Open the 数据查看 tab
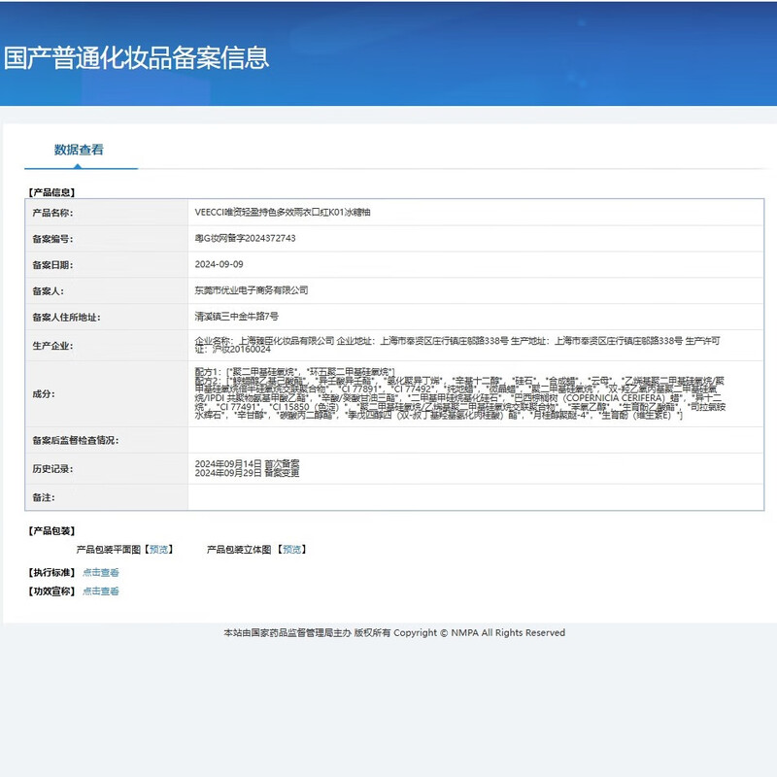The height and width of the screenshot is (777, 777). pyautogui.click(x=79, y=150)
